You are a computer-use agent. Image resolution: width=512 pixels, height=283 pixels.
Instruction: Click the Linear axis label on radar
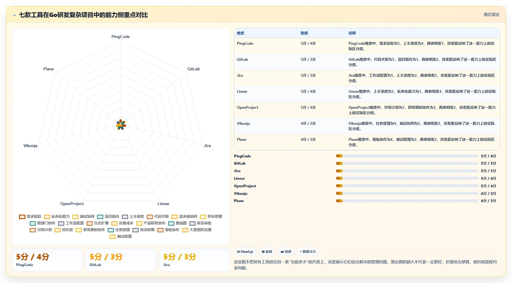point(163,204)
